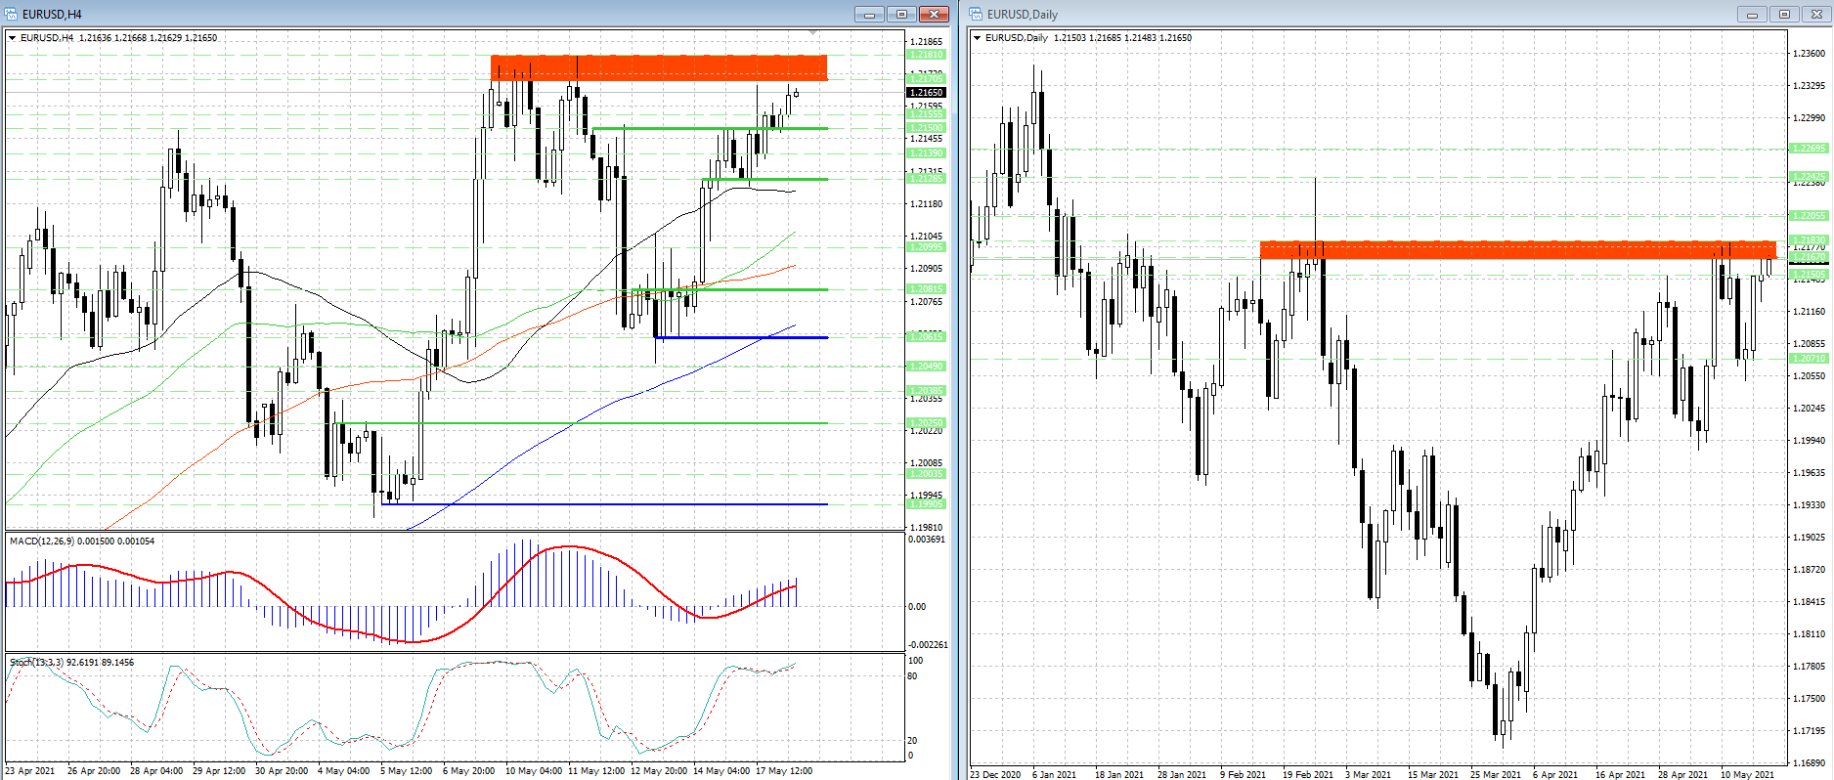1834x780 pixels.
Task: Click the green 1.22055 level label in Daily
Action: 1809,216
